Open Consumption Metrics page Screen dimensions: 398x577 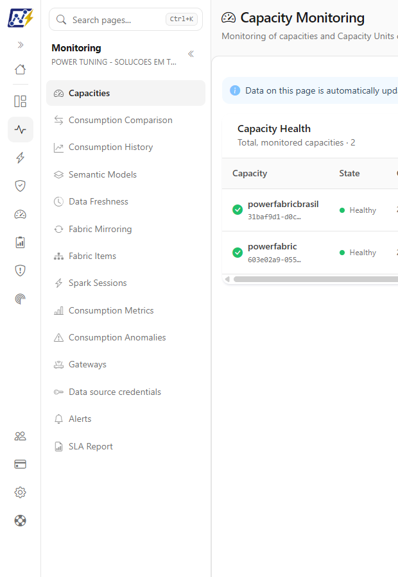126,310
